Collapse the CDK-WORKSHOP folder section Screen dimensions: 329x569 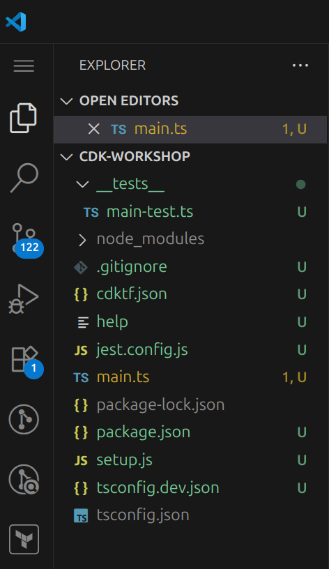point(66,157)
